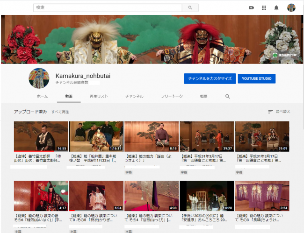304x233 pixels.
Task: Open the account avatar menu
Action: pyautogui.click(x=291, y=7)
